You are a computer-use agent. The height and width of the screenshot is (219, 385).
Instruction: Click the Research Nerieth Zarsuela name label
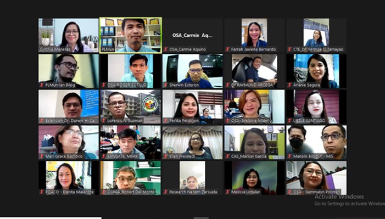tap(193, 192)
